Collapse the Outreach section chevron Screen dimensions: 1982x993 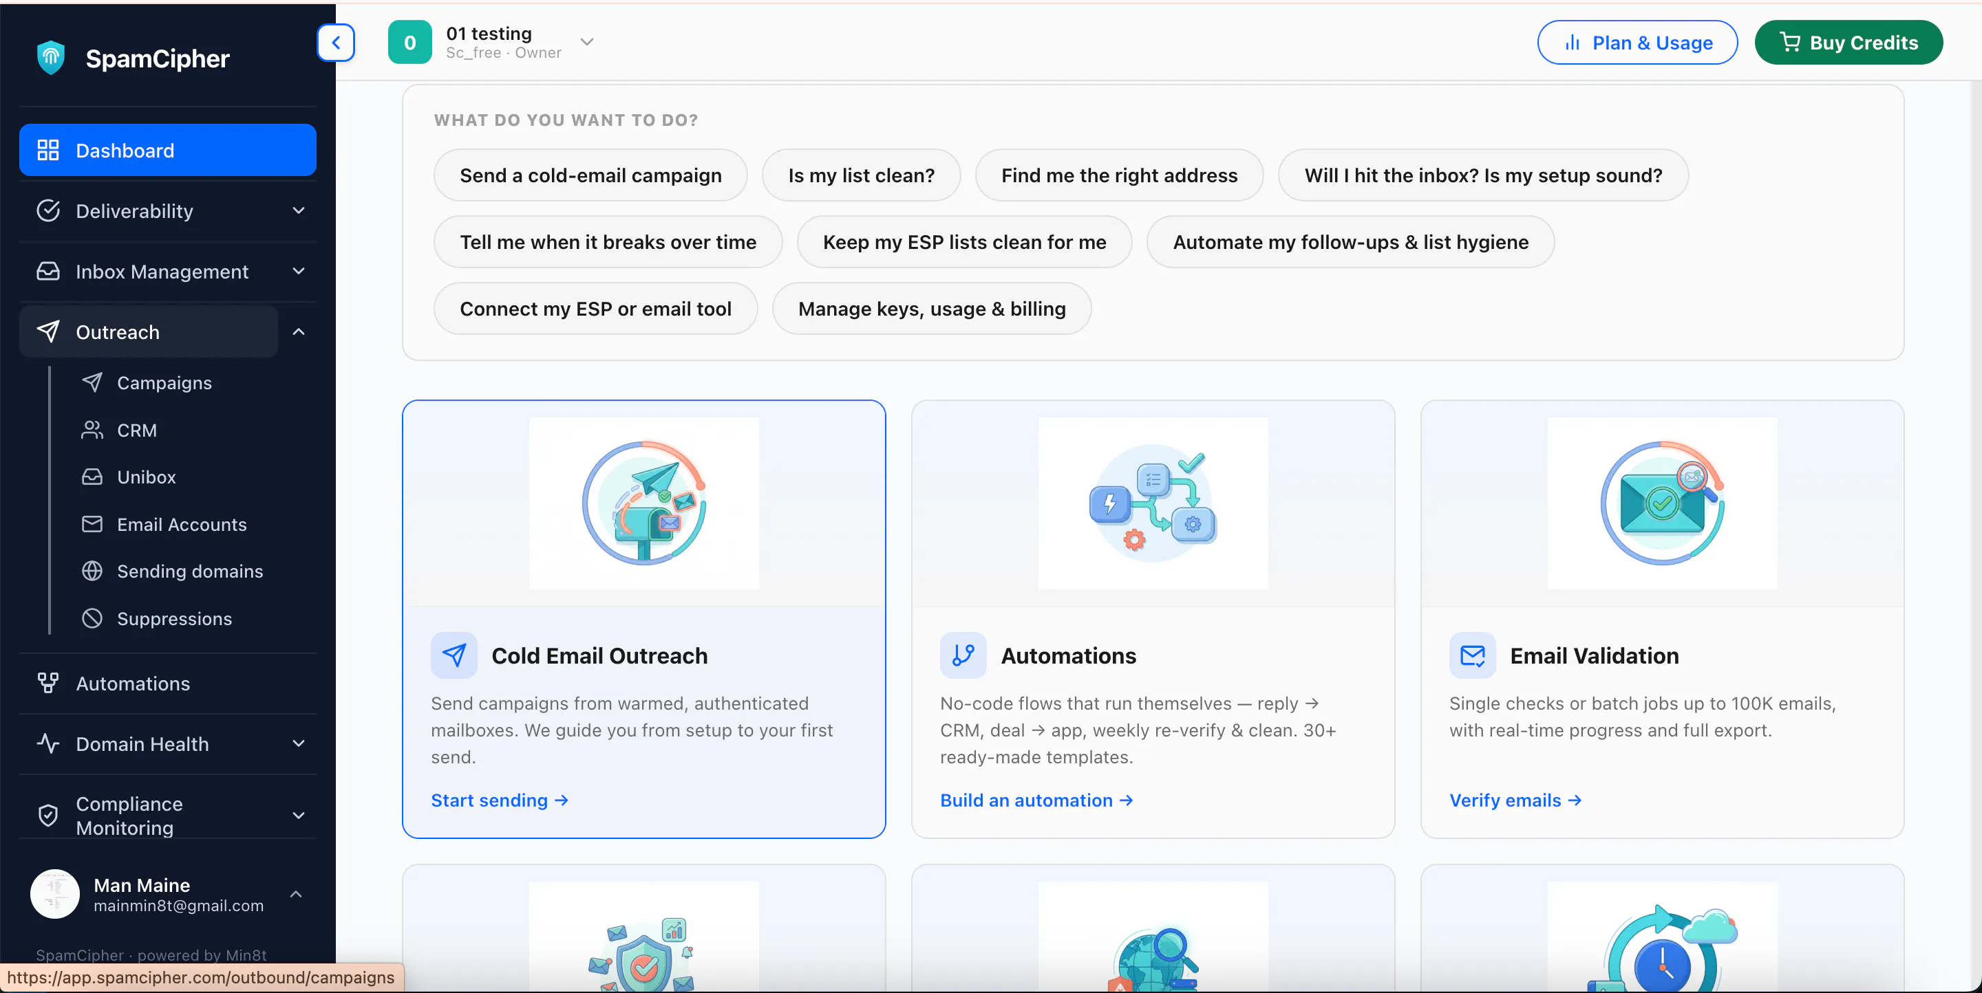[x=299, y=332]
